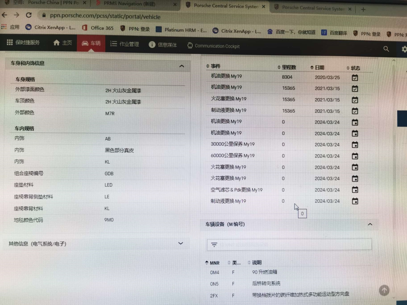The width and height of the screenshot is (407, 305).
Task: Click 后桥转向系统 equipment description
Action: coord(266,283)
